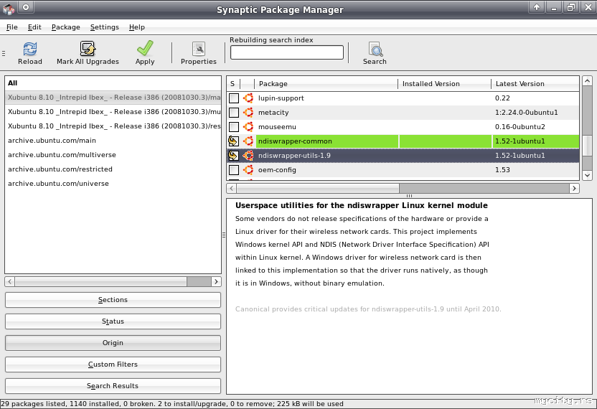
Task: Click Ubuntu logo beside oem-config
Action: (x=248, y=170)
